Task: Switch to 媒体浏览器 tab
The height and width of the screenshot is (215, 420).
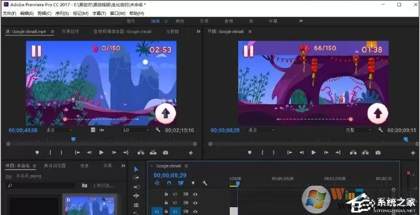Action: [x=54, y=166]
